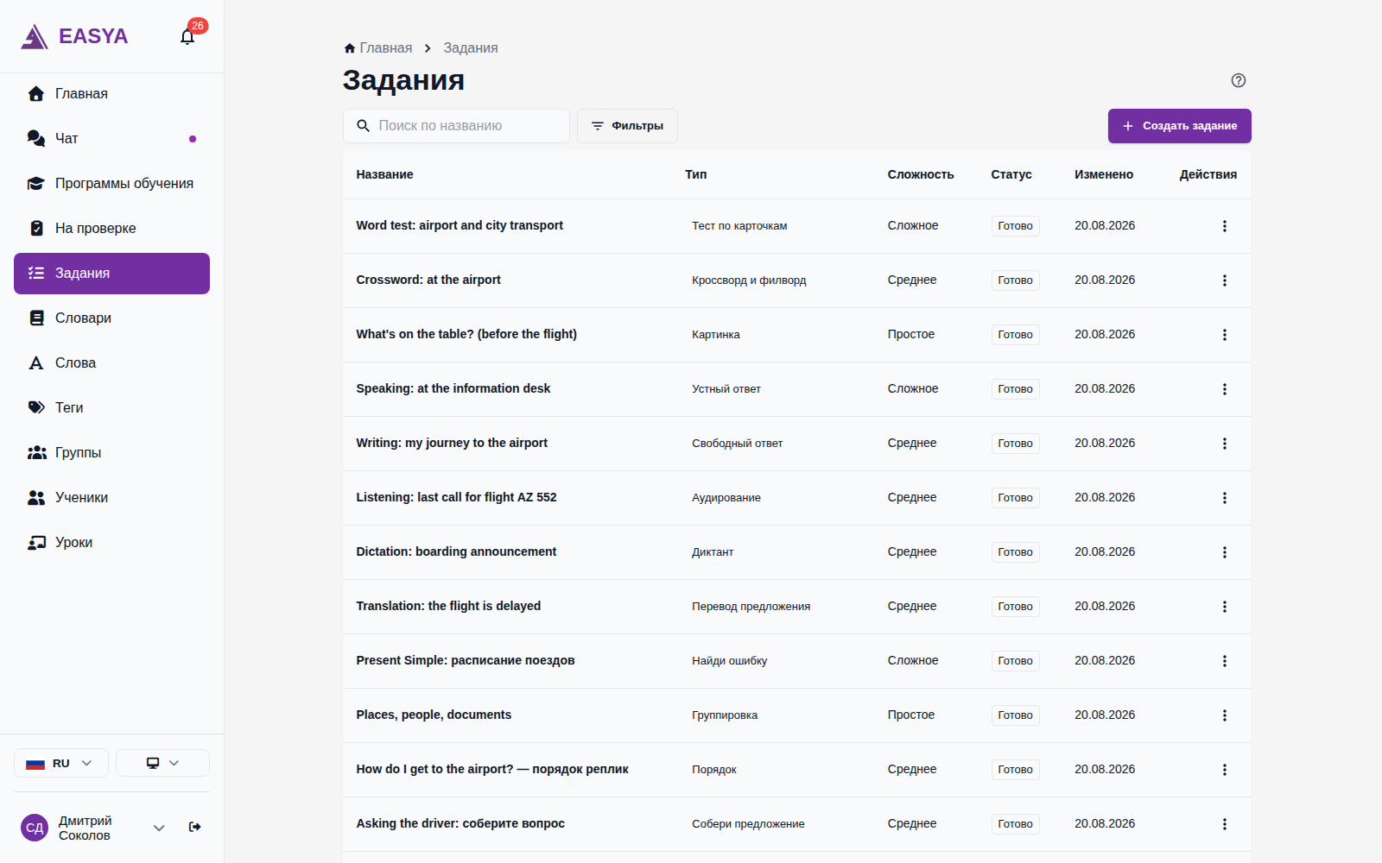Select Задания in the sidebar
Image resolution: width=1382 pixels, height=863 pixels.
pyautogui.click(x=111, y=274)
